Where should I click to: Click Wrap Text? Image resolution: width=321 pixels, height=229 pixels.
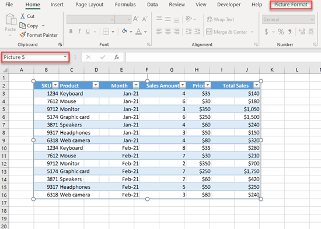(221, 19)
